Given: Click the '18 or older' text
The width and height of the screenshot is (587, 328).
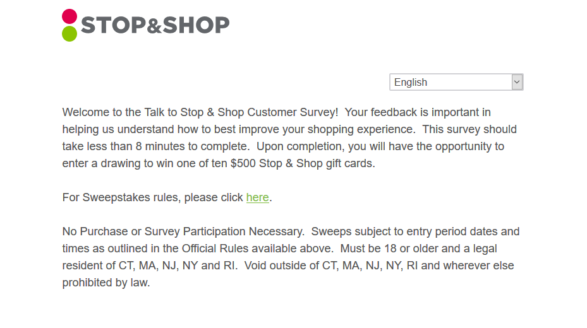Looking at the screenshot, I should coord(405,249).
